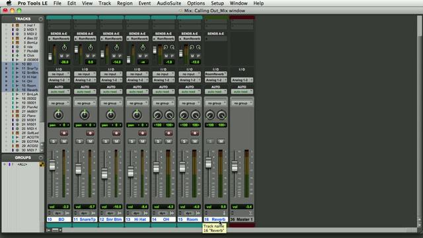Open the BD track input selector
The image size is (423, 238).
click(59, 74)
